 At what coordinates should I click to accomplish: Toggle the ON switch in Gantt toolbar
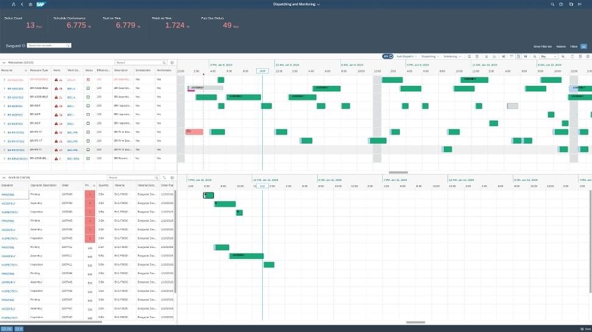(x=388, y=56)
